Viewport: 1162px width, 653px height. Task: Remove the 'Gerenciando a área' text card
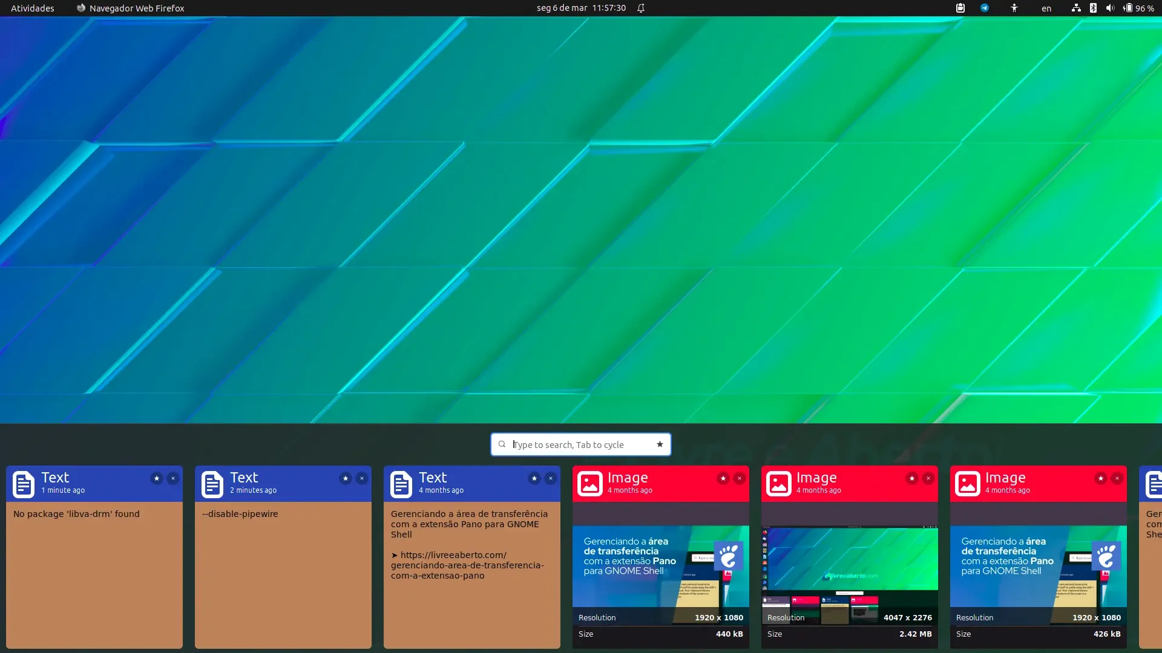click(550, 478)
